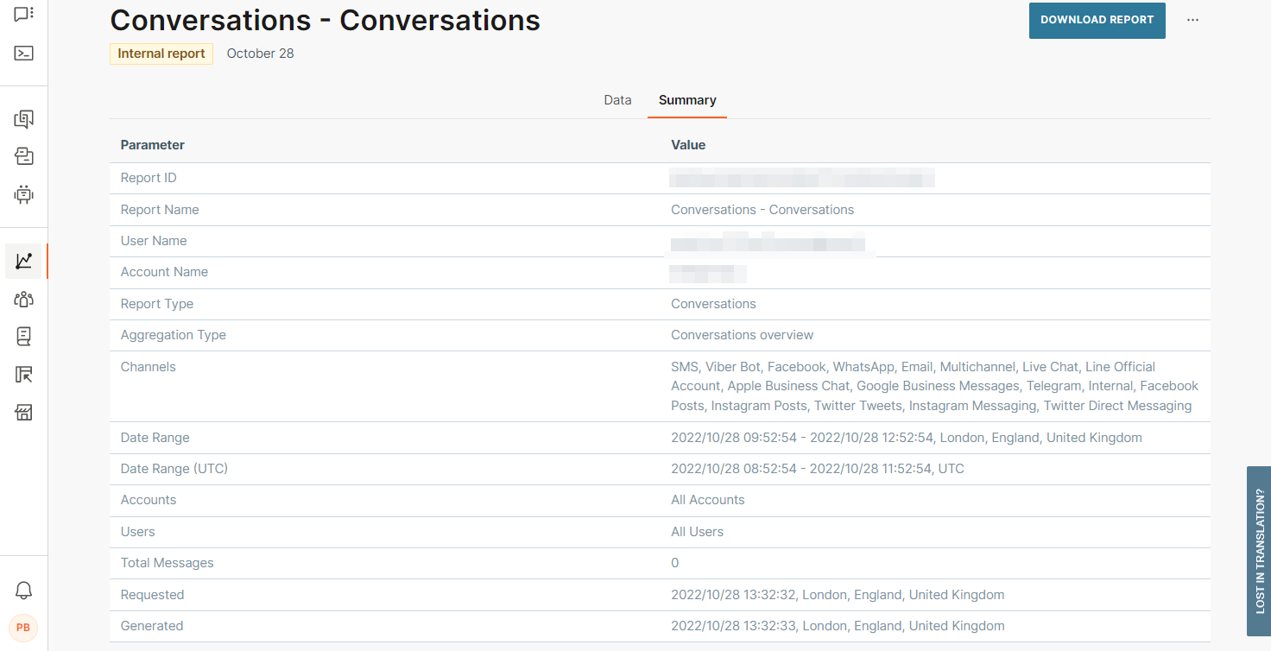The image size is (1271, 651).
Task: Click the Internal report badge
Action: [161, 54]
